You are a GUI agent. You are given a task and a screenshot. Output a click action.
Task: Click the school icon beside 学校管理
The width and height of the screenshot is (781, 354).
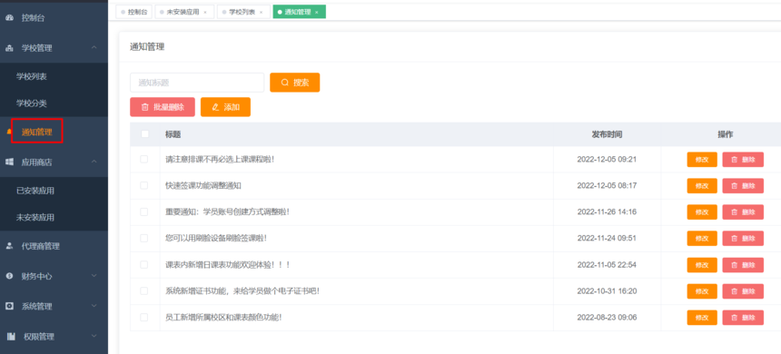[9, 48]
